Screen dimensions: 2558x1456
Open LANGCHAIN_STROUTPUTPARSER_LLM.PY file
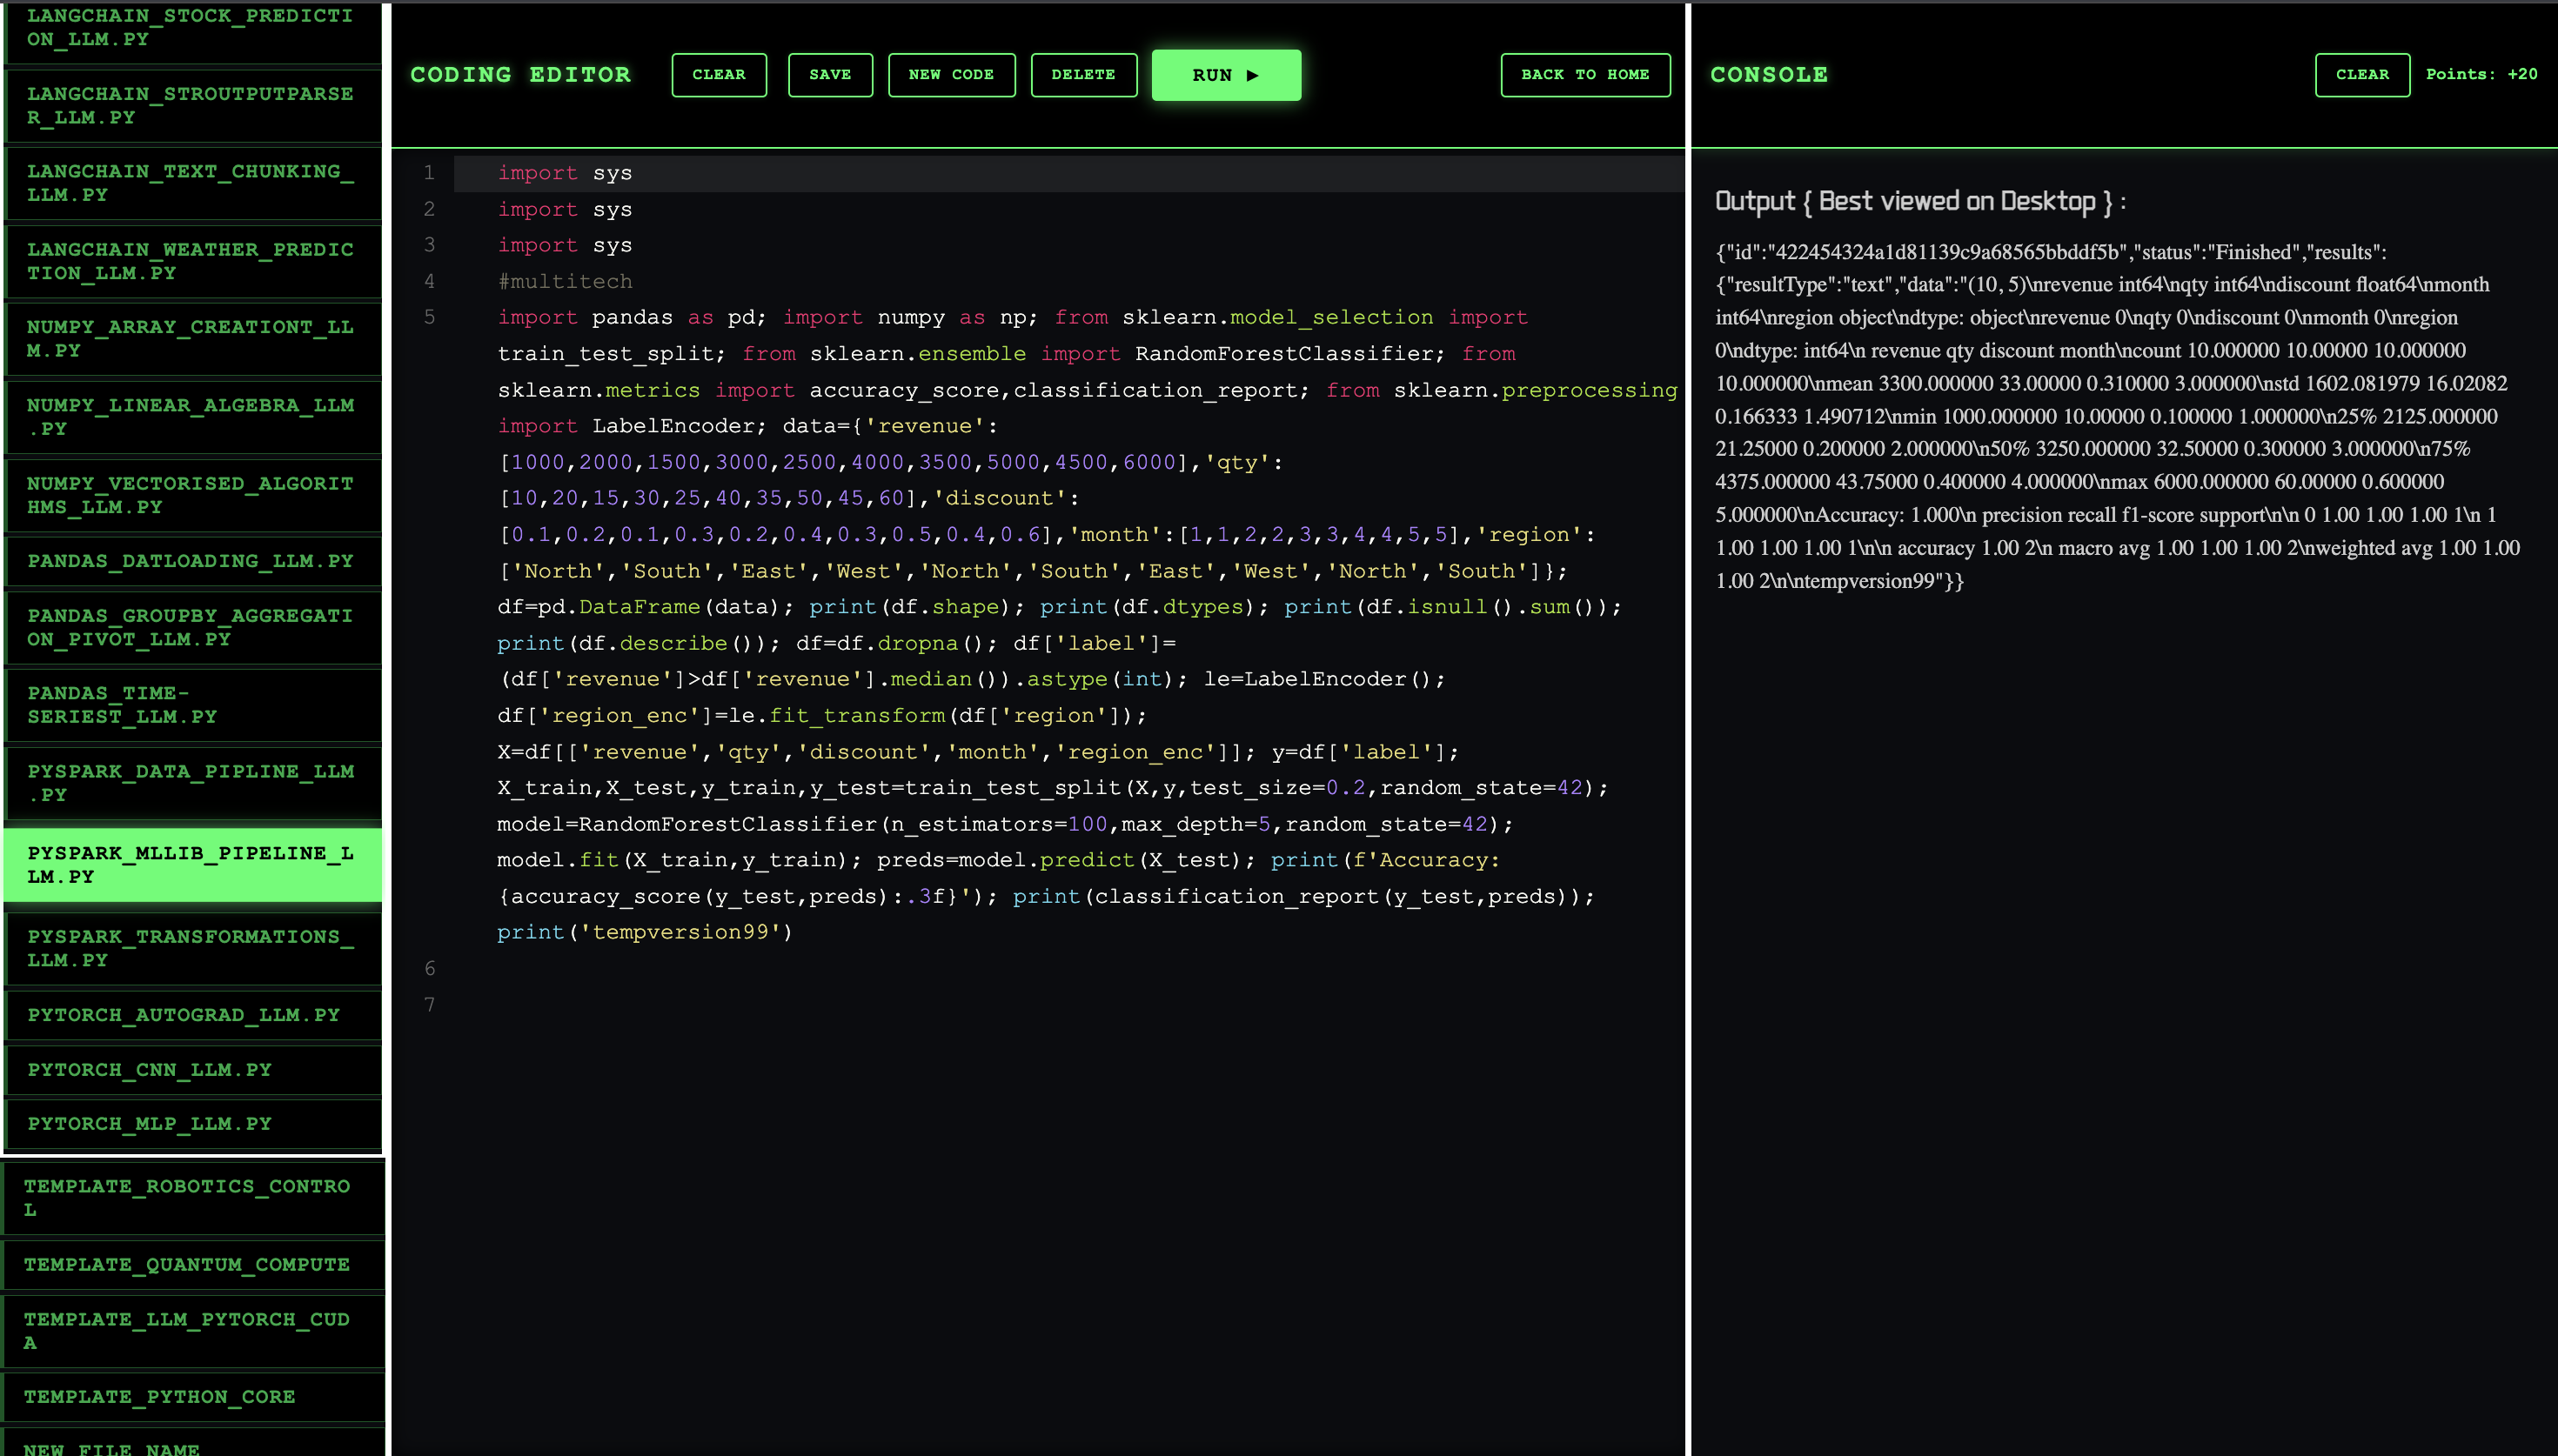(x=193, y=106)
